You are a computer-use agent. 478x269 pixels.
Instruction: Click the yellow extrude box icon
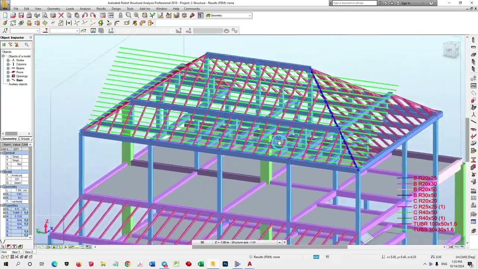[x=127, y=23]
